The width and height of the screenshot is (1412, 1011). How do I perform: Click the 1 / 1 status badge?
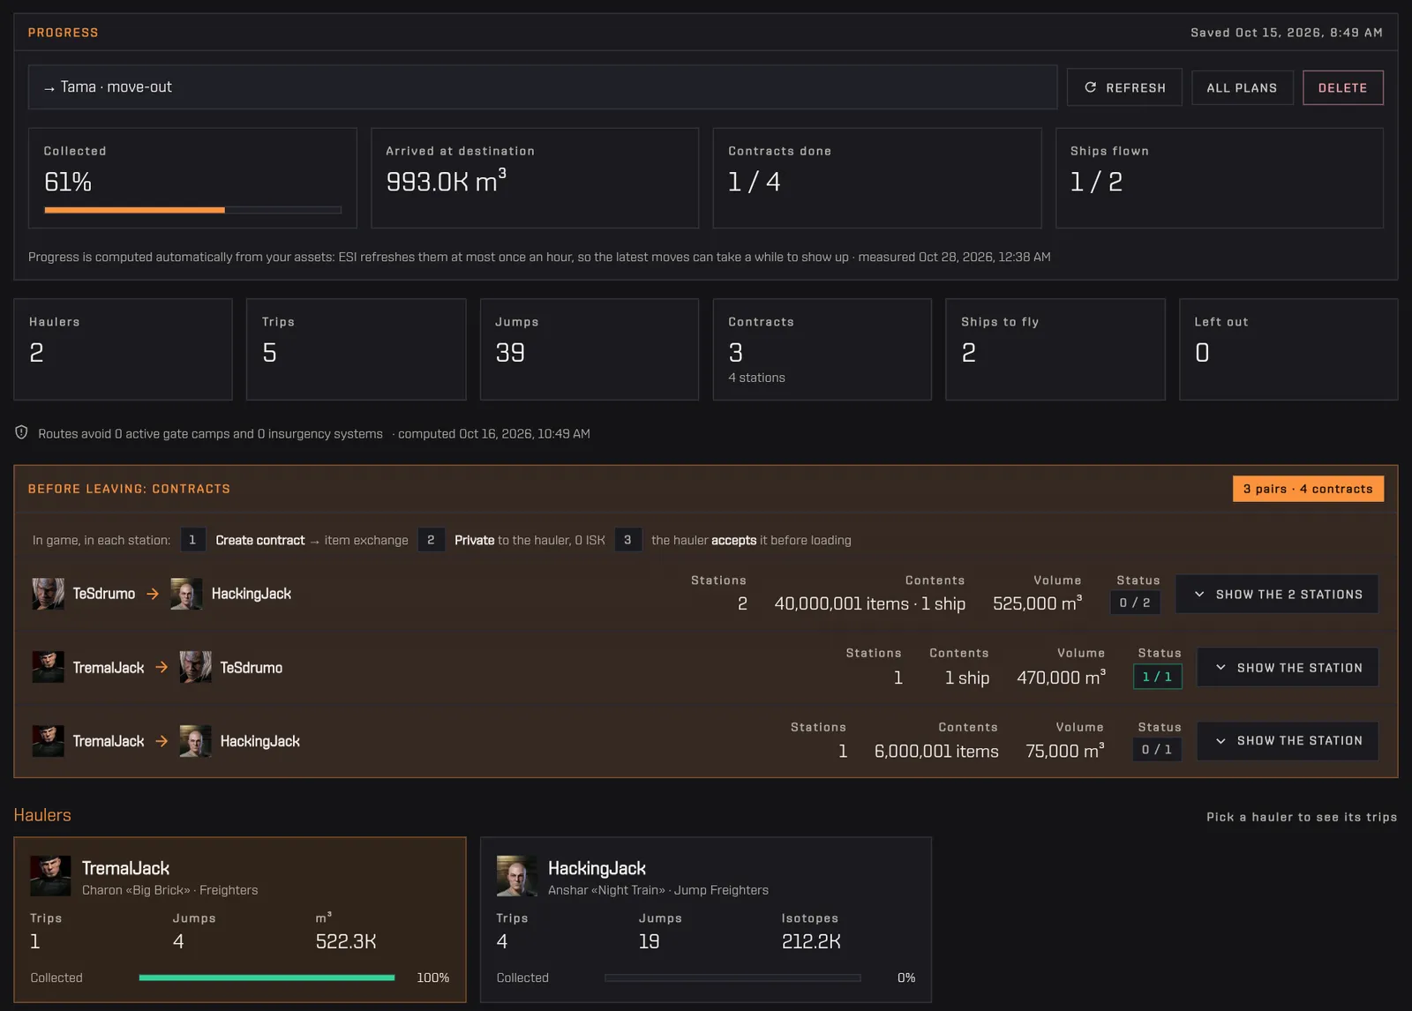1157,677
